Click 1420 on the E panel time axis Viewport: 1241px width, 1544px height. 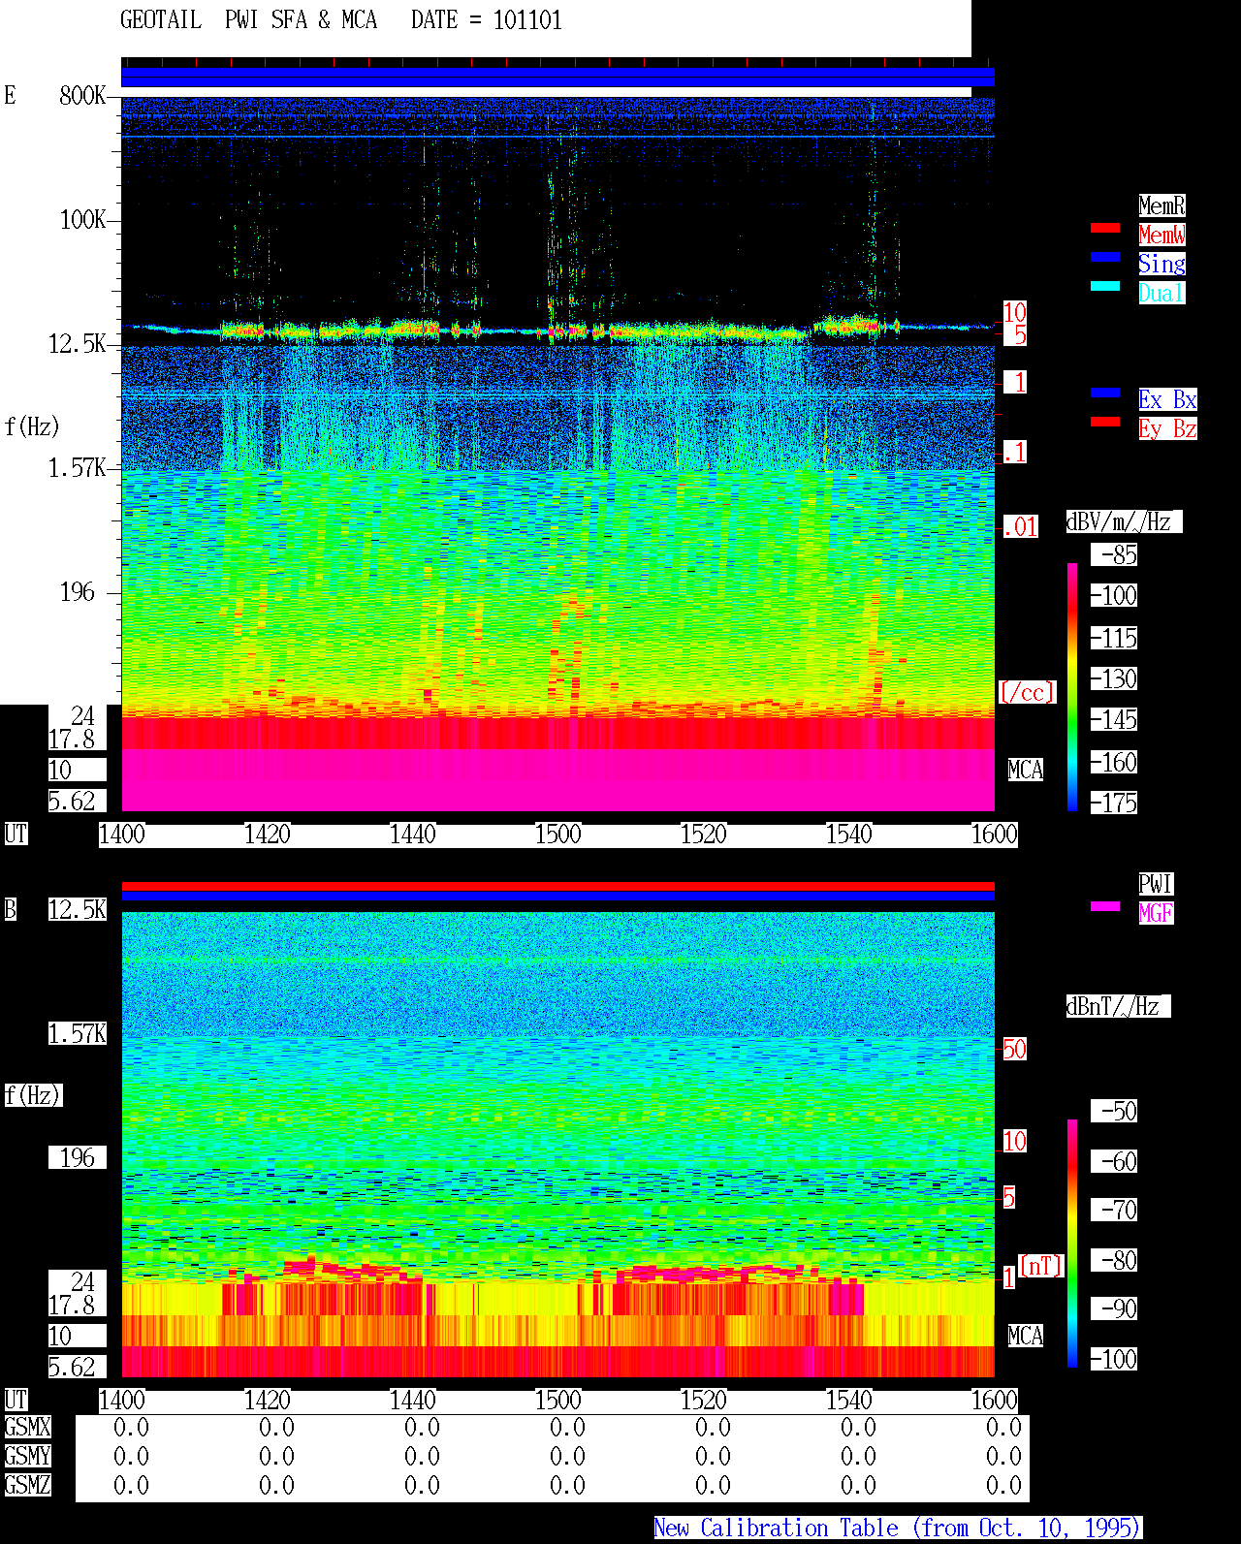(267, 834)
